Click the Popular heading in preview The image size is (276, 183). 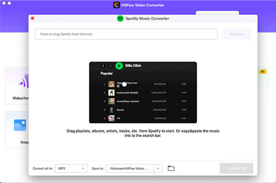click(107, 73)
